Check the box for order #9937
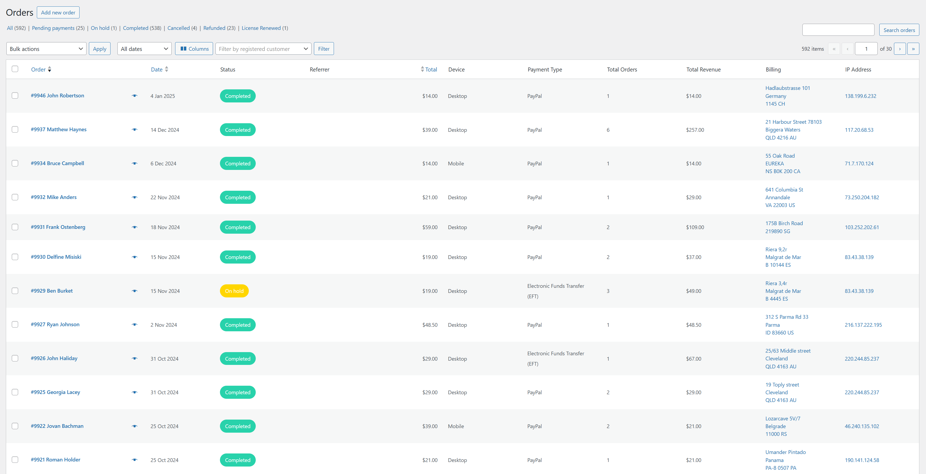This screenshot has width=926, height=474. pyautogui.click(x=15, y=129)
